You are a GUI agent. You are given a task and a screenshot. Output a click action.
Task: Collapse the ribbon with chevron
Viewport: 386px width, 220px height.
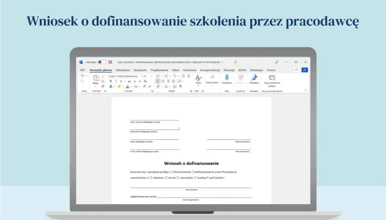[x=306, y=90]
